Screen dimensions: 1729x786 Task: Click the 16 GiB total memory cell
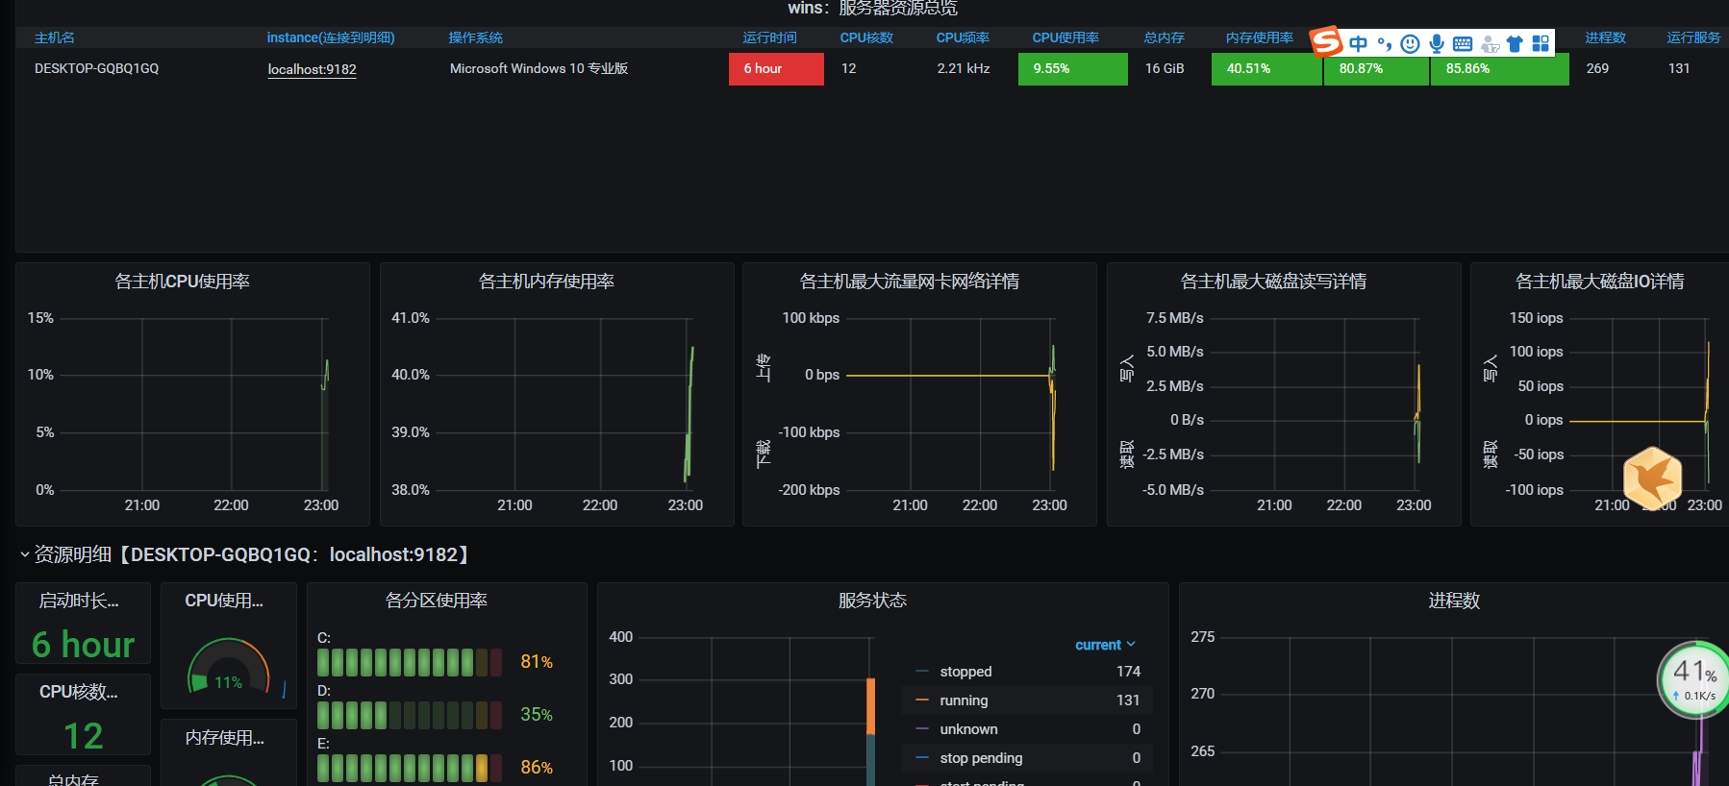click(x=1165, y=69)
